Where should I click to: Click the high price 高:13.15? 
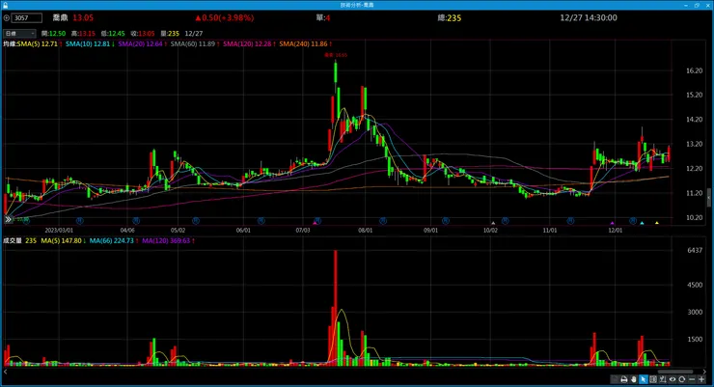point(83,34)
